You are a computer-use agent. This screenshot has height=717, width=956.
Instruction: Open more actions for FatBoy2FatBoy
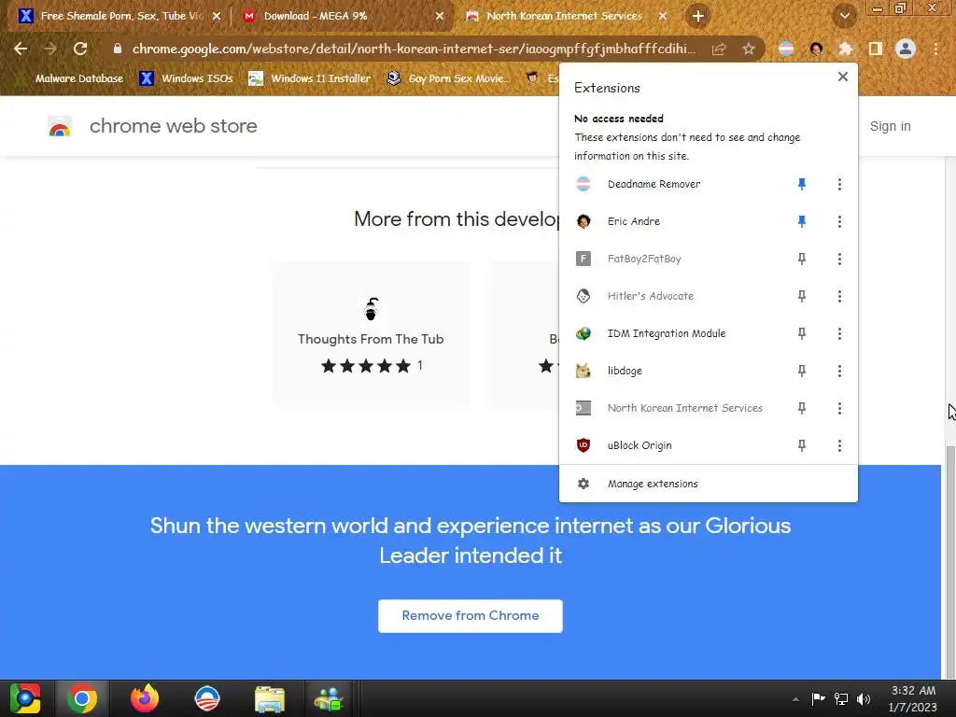[839, 259]
